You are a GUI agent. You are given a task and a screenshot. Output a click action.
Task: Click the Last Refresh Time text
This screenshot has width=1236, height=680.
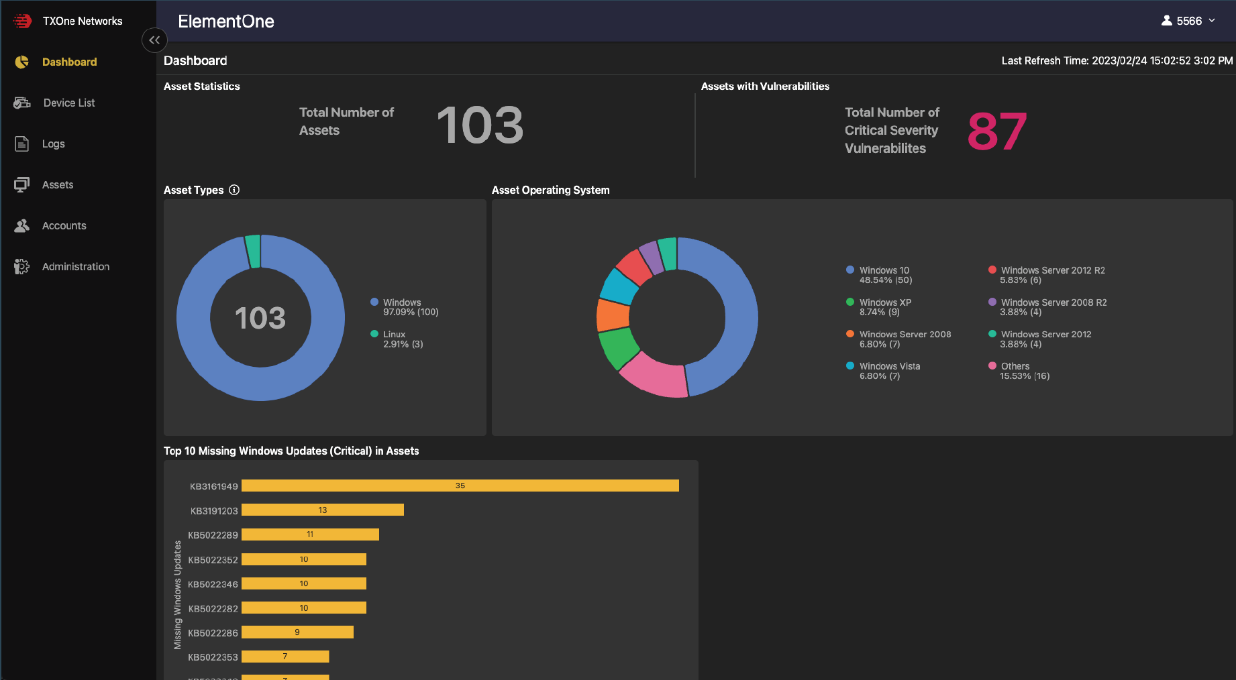tap(1117, 60)
